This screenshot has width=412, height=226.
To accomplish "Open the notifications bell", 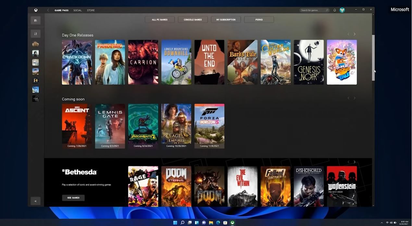I will 335,10.
